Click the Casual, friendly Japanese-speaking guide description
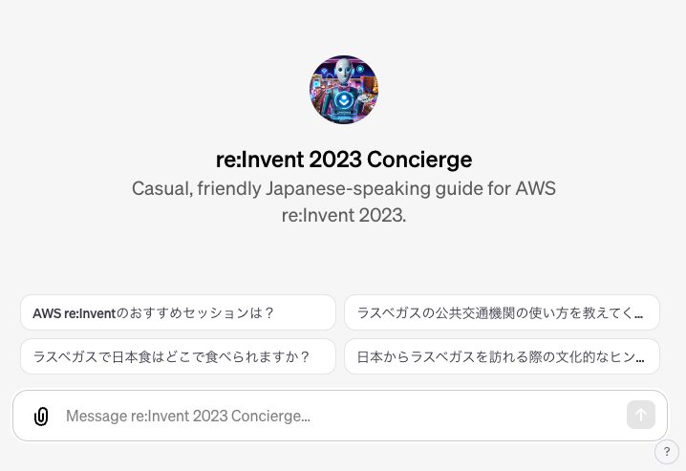686x471 pixels. pyautogui.click(x=344, y=201)
